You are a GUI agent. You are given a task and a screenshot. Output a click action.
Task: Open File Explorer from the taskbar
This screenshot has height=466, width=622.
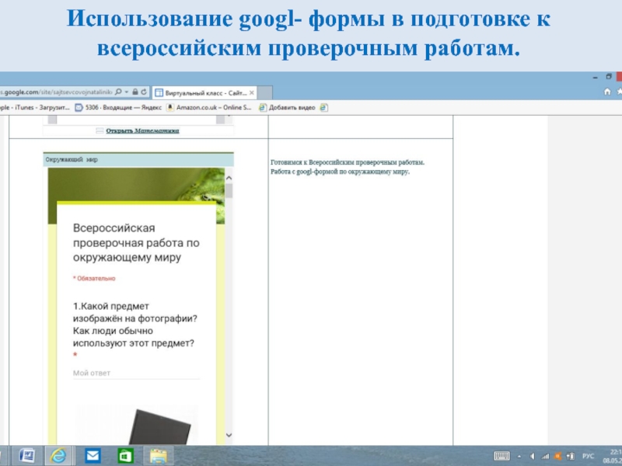coord(159,455)
